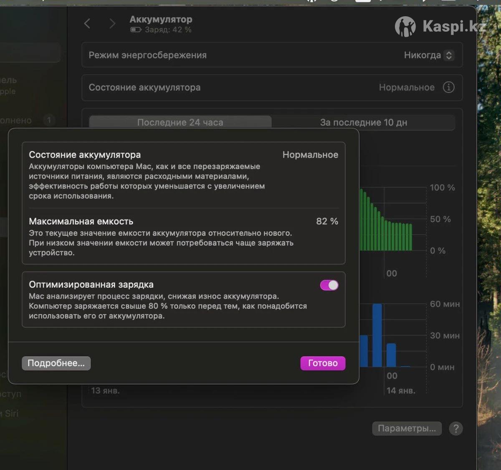501x470 pixels.
Task: Open the Параметры... button
Action: pos(406,429)
